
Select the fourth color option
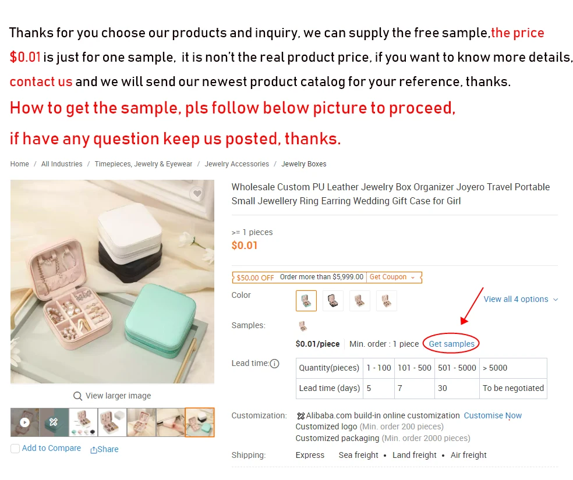[386, 301]
